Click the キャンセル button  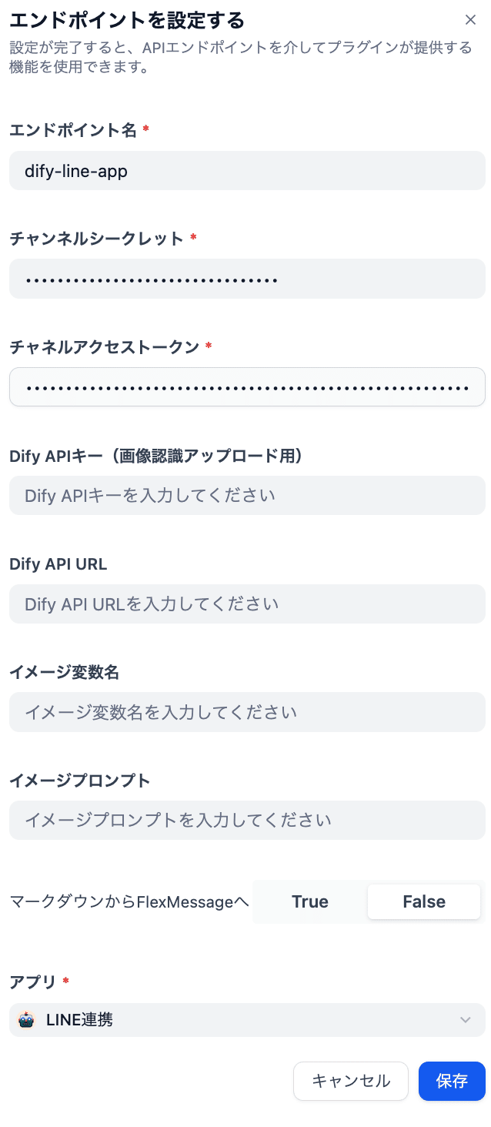pyautogui.click(x=350, y=1081)
